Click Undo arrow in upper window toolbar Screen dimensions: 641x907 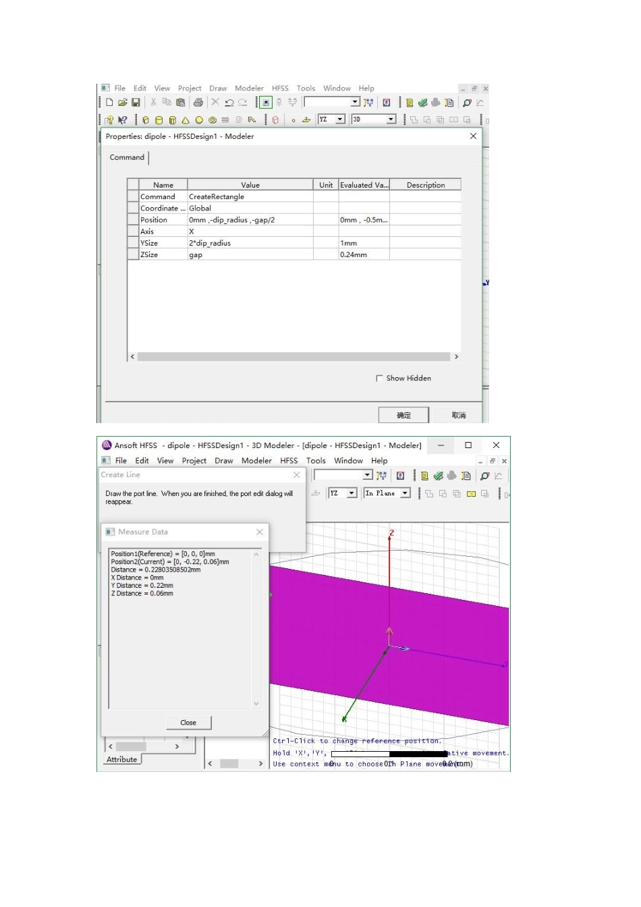[229, 103]
